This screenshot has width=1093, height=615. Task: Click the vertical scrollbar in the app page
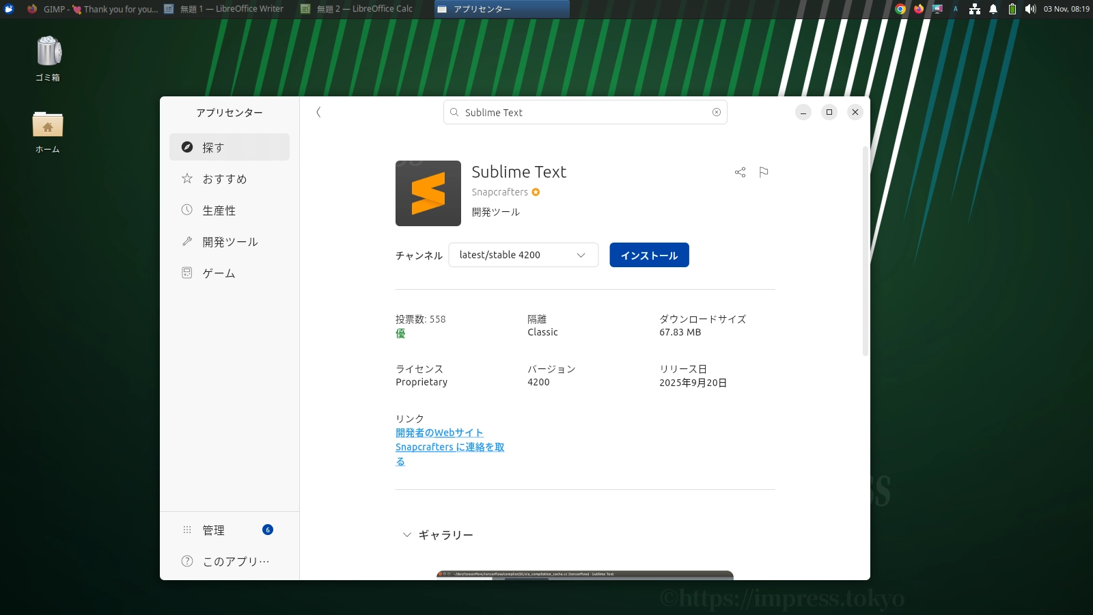coord(866,251)
